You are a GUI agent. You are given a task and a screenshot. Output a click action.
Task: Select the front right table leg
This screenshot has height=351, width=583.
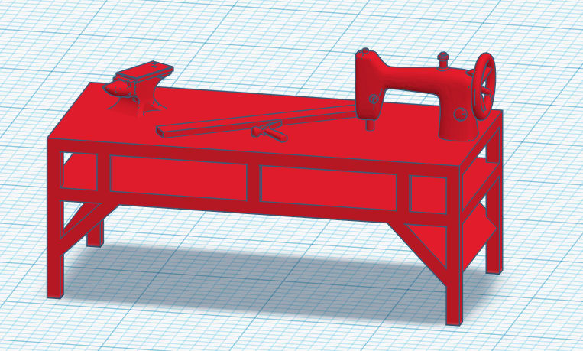click(x=455, y=245)
